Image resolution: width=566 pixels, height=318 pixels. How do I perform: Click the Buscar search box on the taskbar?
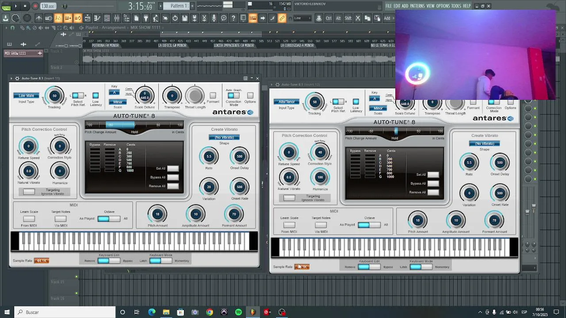(x=65, y=312)
